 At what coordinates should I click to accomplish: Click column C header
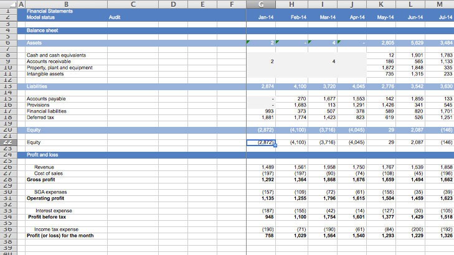133,5
